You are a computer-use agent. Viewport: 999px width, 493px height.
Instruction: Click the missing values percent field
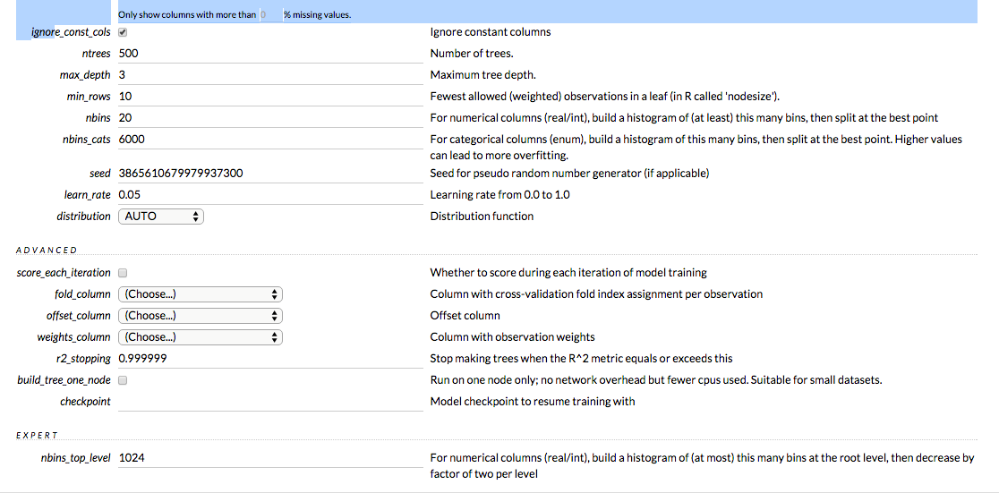(x=269, y=15)
